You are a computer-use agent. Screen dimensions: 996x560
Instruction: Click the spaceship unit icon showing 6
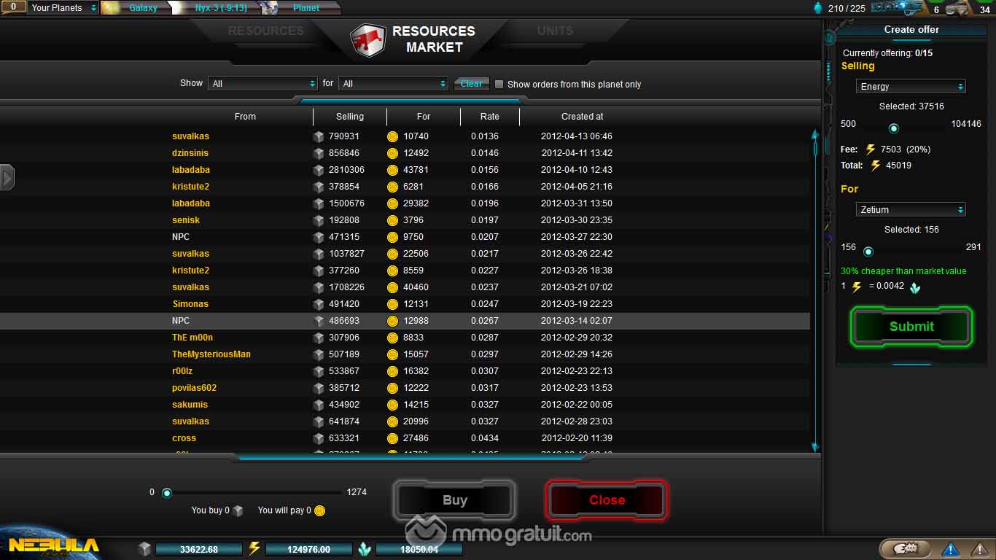[x=898, y=7]
